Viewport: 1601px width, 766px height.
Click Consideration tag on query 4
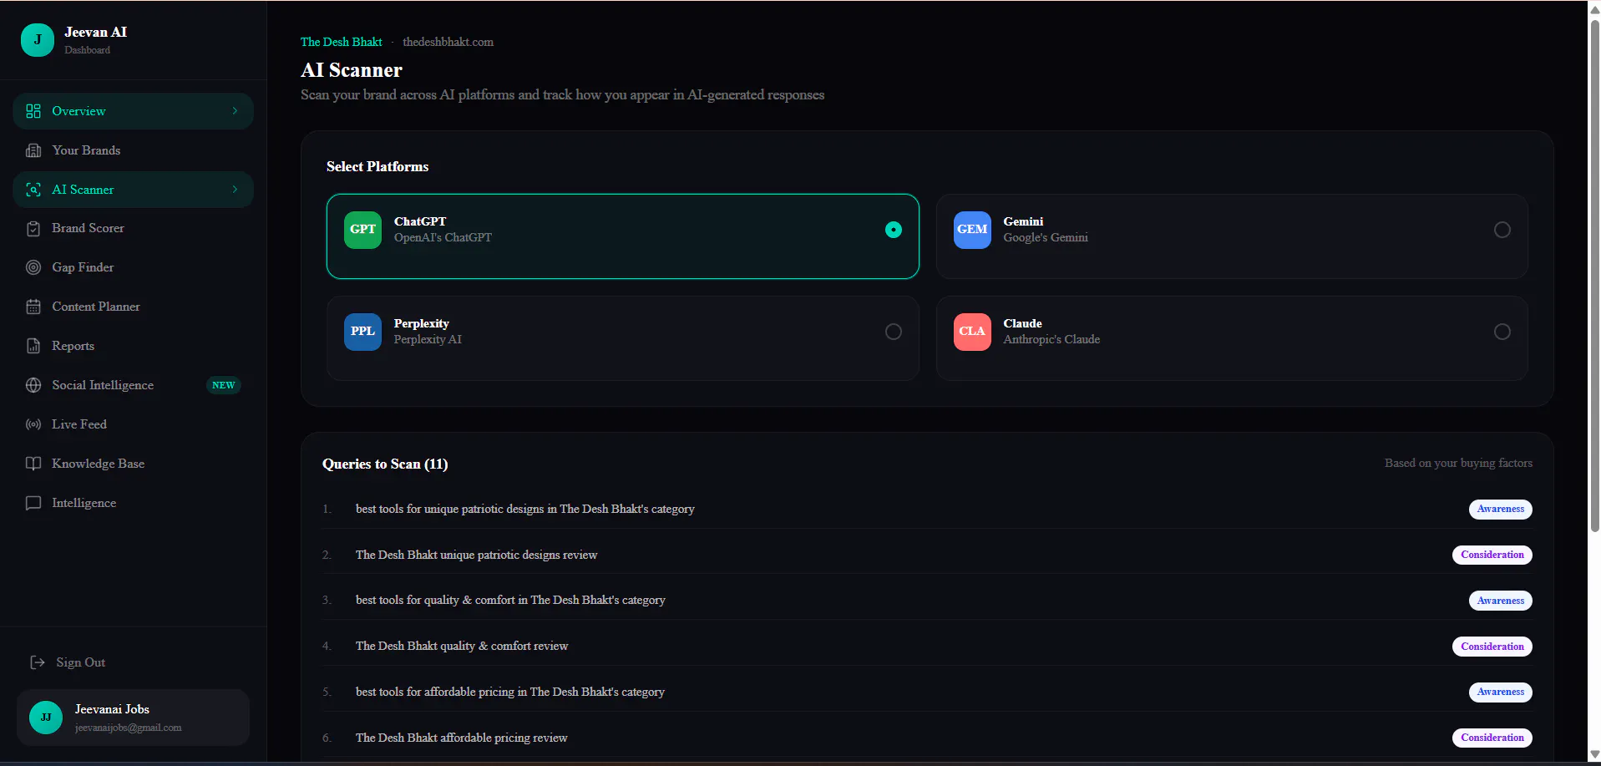[1492, 647]
